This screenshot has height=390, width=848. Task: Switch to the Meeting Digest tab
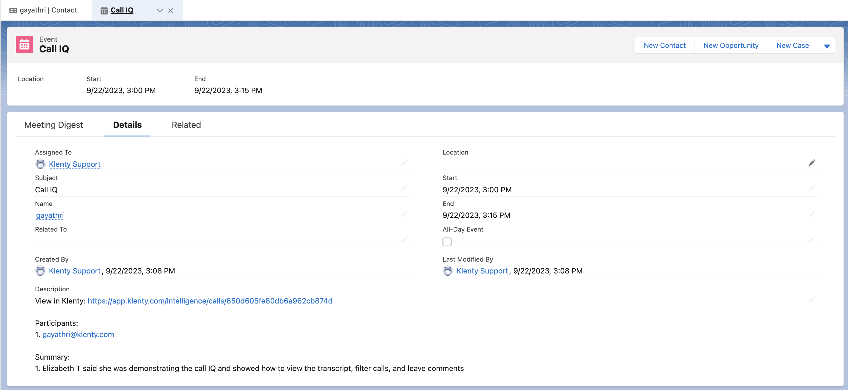(x=54, y=125)
